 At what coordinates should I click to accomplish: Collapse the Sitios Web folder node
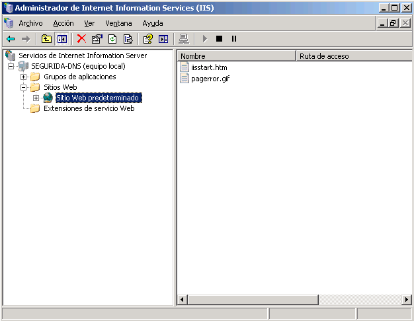pyautogui.click(x=24, y=87)
